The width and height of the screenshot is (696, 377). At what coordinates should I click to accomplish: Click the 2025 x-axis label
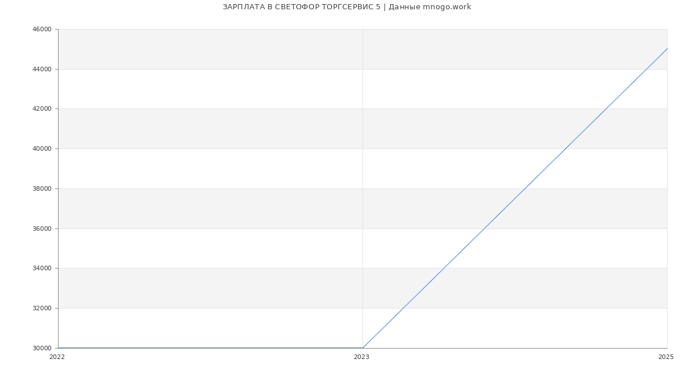pyautogui.click(x=666, y=357)
